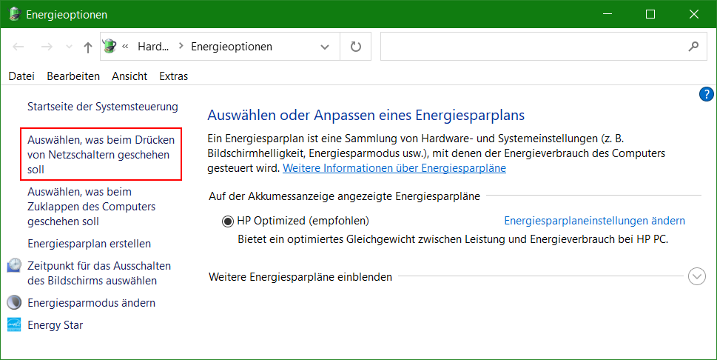Open Startseite der Systemsteuerung
The image size is (717, 360).
point(103,106)
